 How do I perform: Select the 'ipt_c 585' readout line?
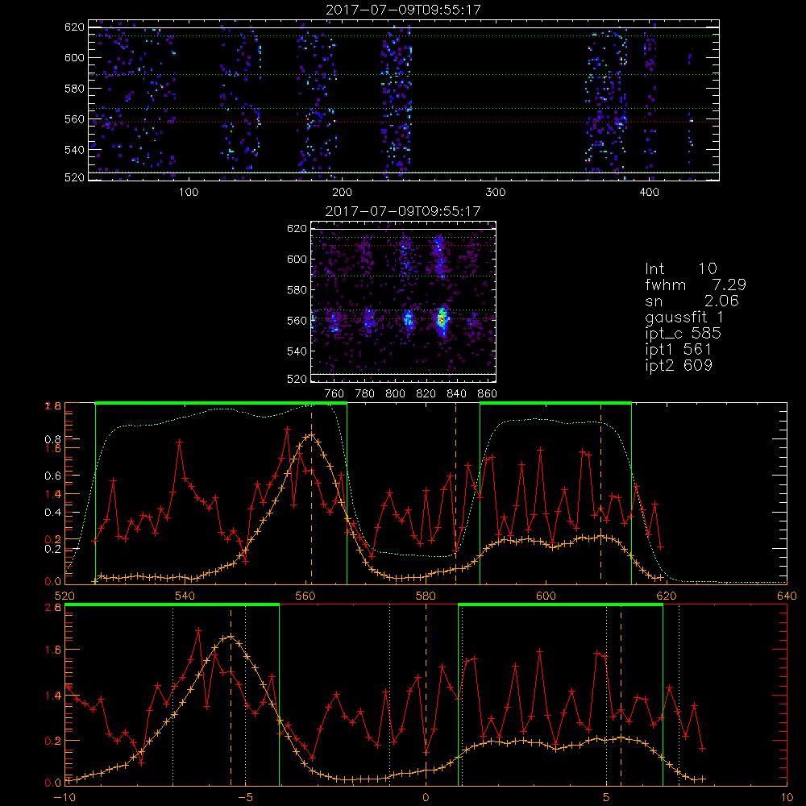(683, 334)
